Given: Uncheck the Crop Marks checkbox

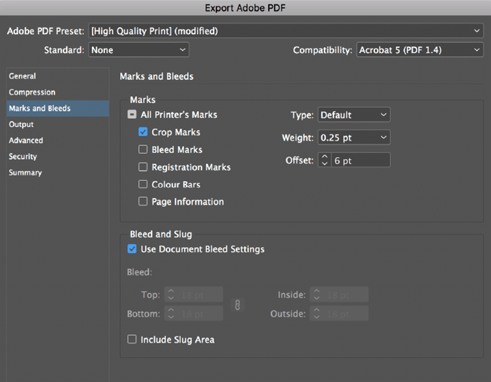Looking at the screenshot, I should tap(143, 132).
